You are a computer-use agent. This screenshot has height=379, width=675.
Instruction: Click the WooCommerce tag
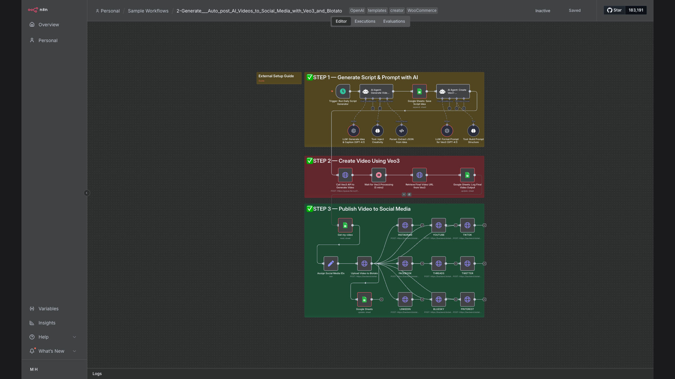click(x=422, y=11)
